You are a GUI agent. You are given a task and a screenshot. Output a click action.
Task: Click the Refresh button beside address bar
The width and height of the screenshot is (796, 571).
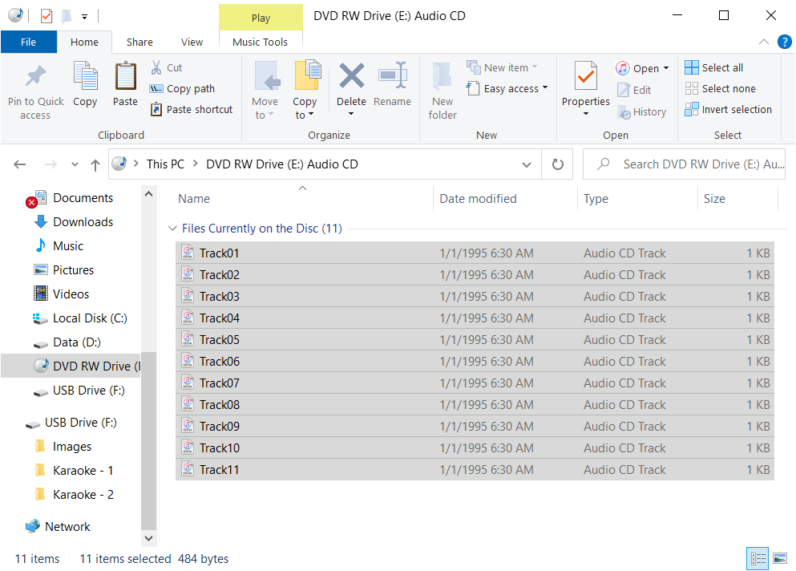[557, 164]
